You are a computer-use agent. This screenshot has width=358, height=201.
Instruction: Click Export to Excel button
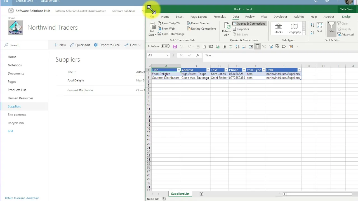point(107,45)
